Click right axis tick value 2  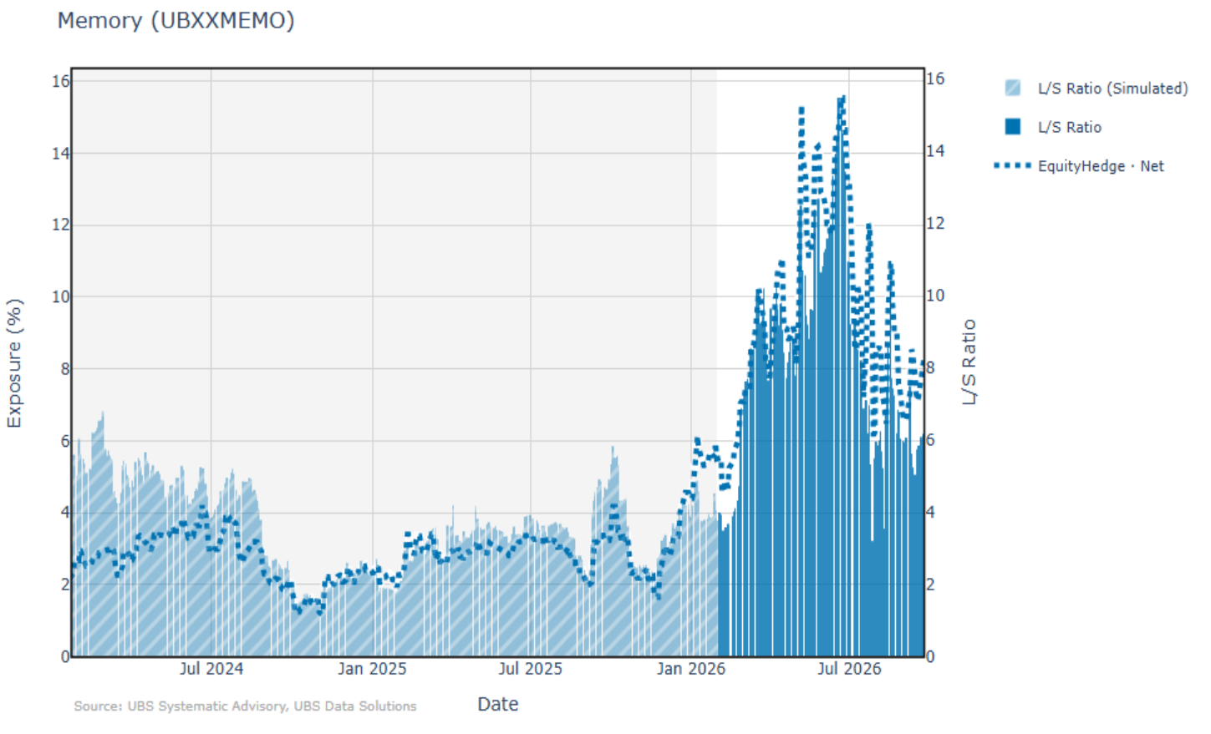(931, 584)
